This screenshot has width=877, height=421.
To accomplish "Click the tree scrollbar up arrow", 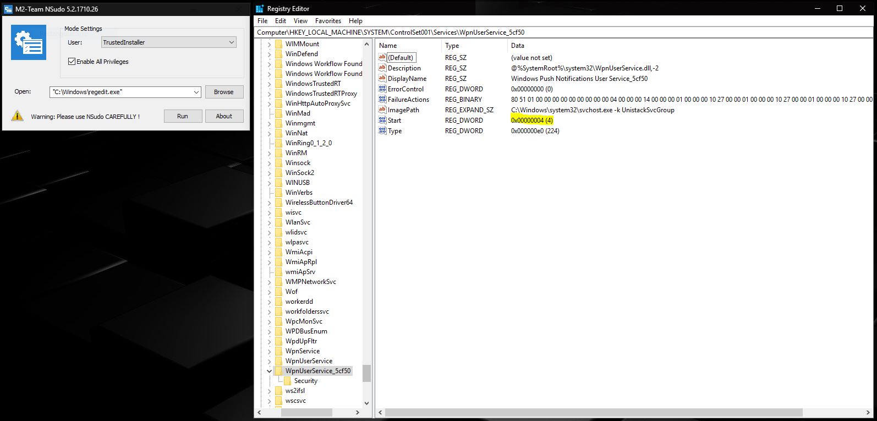I will (366, 43).
